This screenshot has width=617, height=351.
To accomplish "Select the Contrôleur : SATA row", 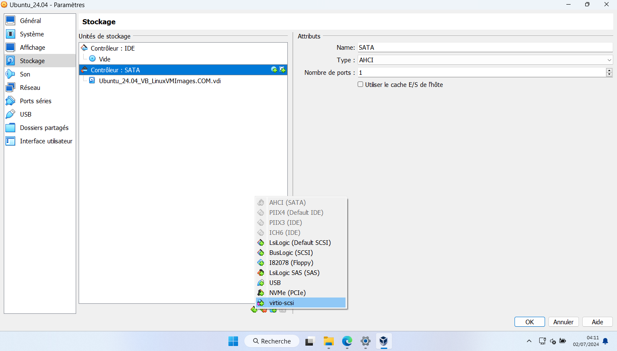I will point(183,70).
